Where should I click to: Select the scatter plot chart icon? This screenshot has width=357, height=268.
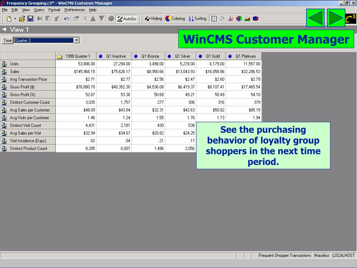[222, 19]
